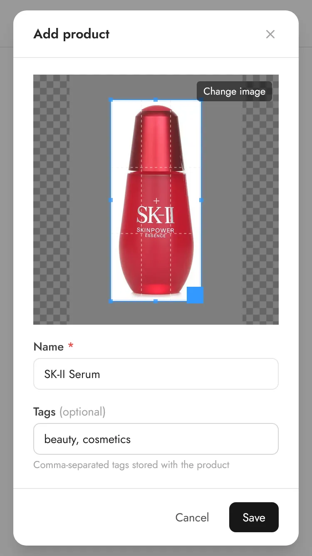Select the bottom-center crop edge handle
This screenshot has width=312, height=556.
156,301
